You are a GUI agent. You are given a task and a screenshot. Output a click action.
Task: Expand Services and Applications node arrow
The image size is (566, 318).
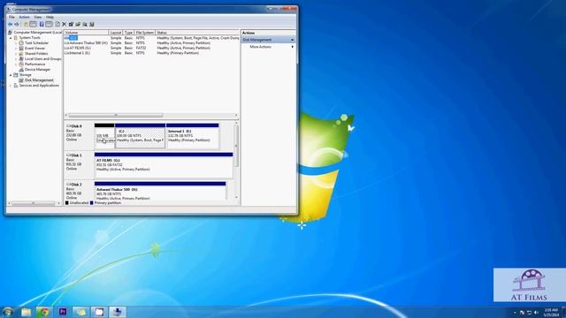[x=11, y=86]
